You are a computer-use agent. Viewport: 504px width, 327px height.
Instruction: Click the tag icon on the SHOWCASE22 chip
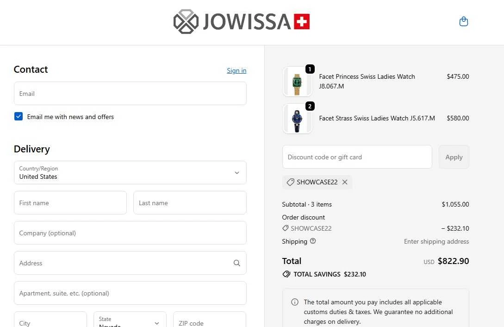point(290,182)
